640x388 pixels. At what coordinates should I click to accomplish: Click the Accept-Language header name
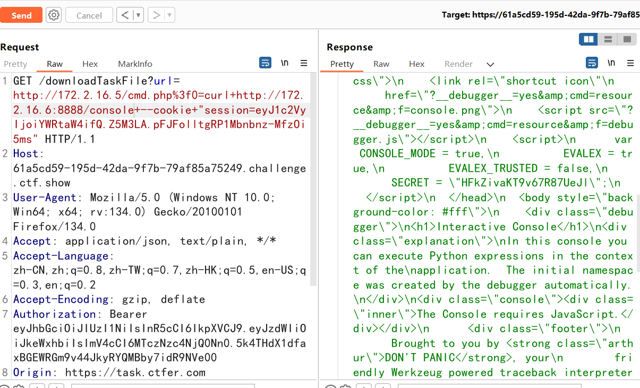[x=61, y=255]
